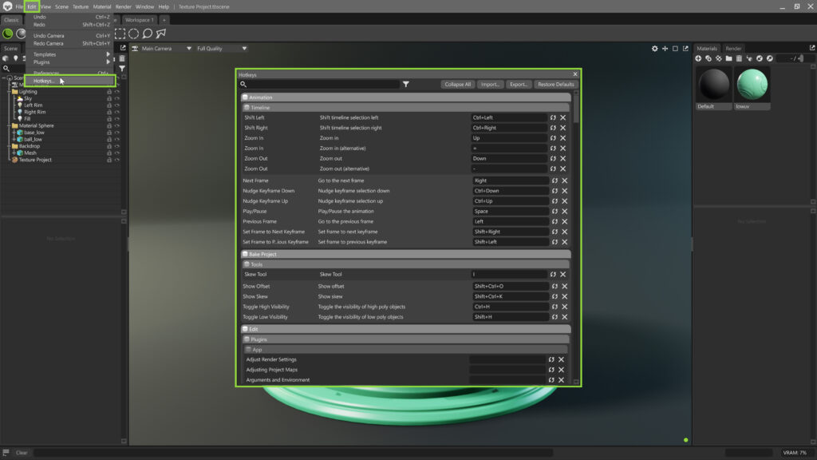Duplicate the selected material
The image size is (817, 460).
(708, 58)
